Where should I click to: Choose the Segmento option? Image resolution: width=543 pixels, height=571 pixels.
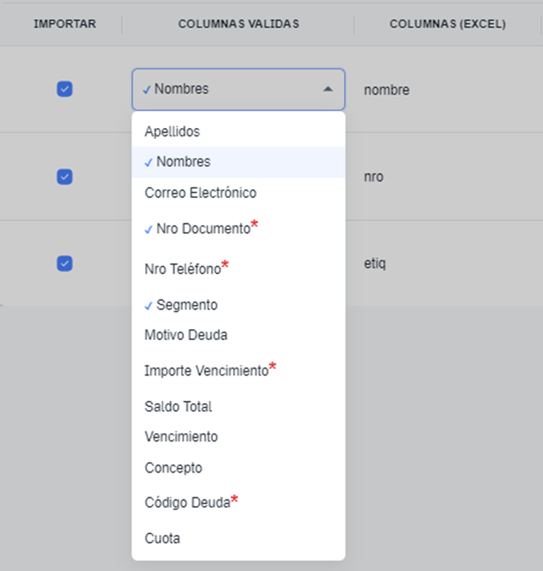pos(186,305)
